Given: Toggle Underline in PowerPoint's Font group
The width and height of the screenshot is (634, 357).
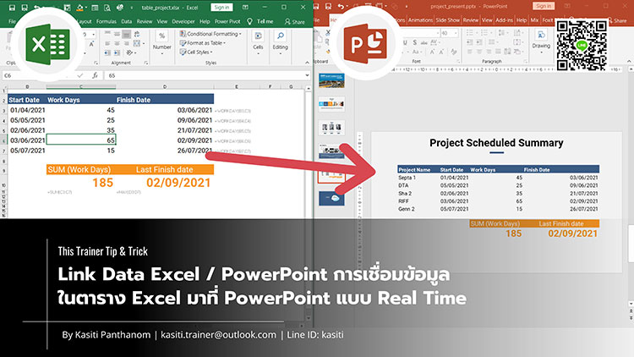Looking at the screenshot, I should [x=405, y=42].
